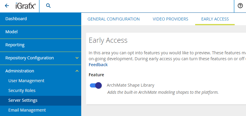Select Server Settings item
The image size is (246, 116).
coord(41,101)
